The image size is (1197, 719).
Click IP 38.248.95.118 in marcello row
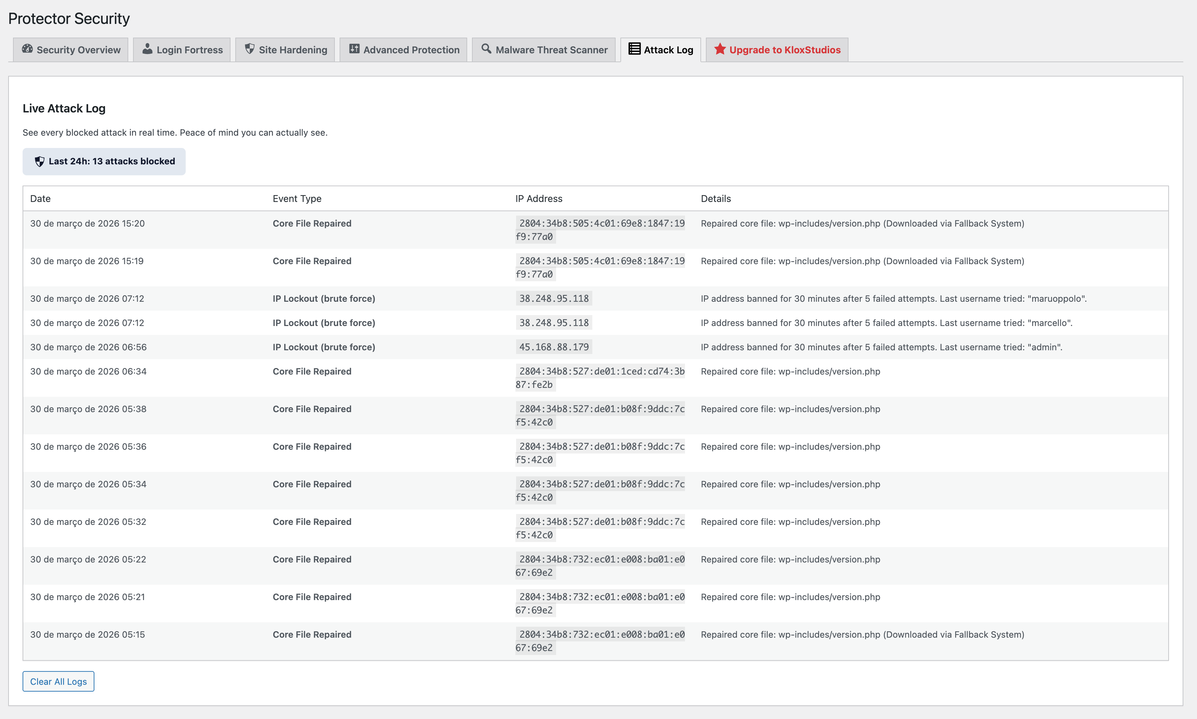coord(554,323)
